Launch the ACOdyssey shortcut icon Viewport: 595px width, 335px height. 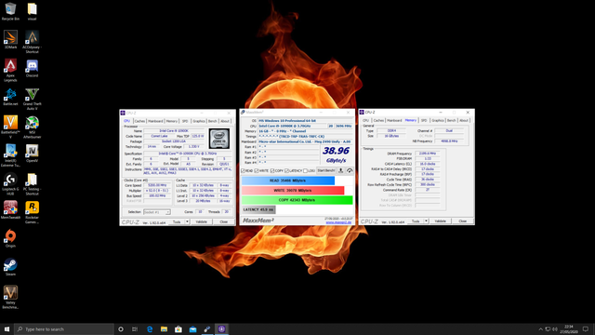pyautogui.click(x=32, y=42)
